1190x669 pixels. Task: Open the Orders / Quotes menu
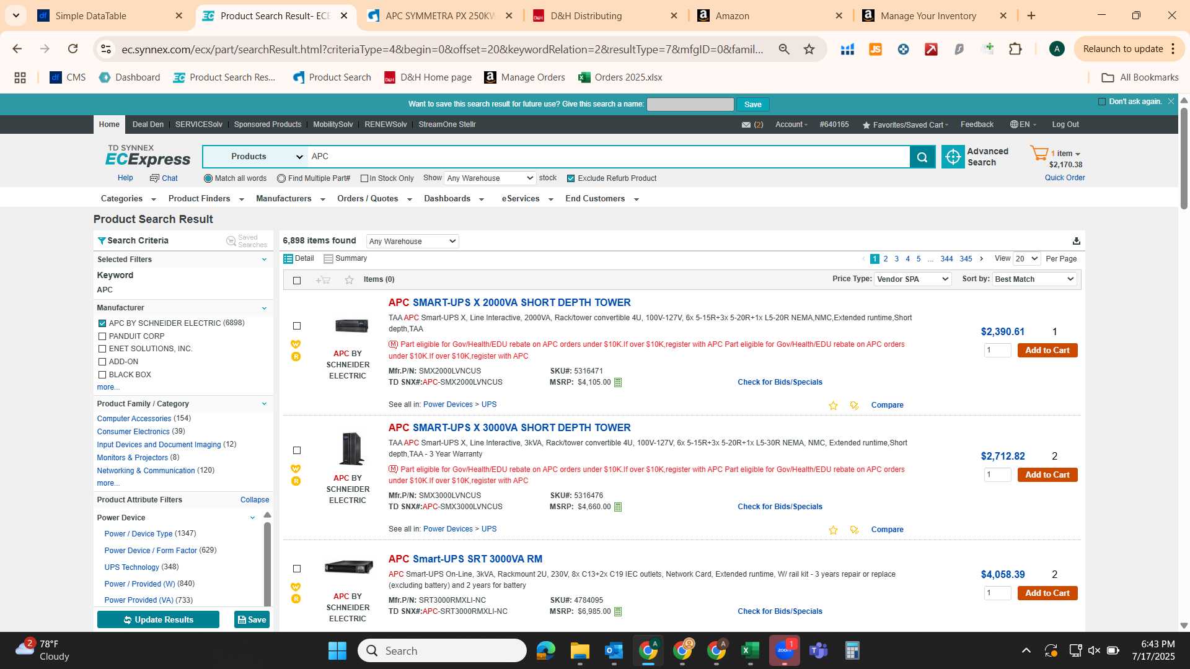[374, 199]
